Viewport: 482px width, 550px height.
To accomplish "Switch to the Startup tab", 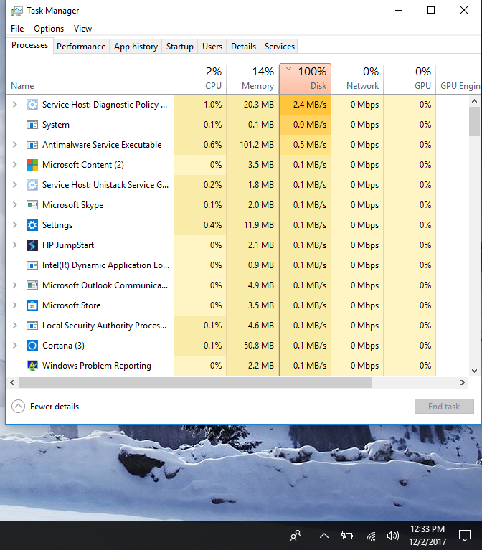I will pyautogui.click(x=179, y=47).
